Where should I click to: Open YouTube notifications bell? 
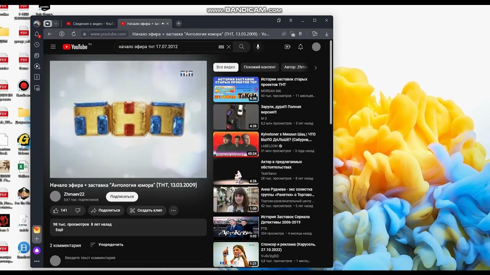coord(301,47)
